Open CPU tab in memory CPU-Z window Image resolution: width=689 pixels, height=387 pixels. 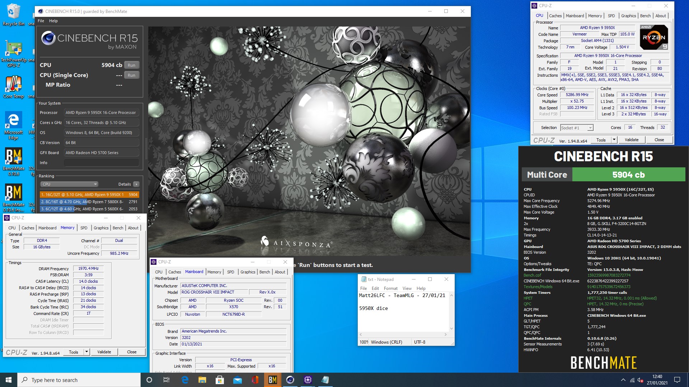click(12, 228)
